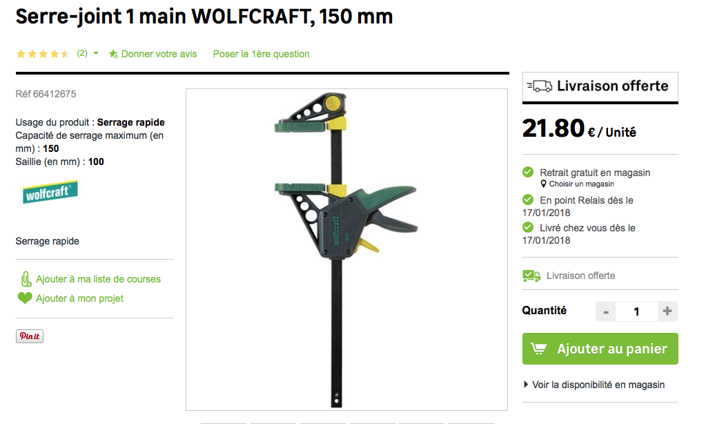Open Donner votre avis link

click(x=159, y=54)
